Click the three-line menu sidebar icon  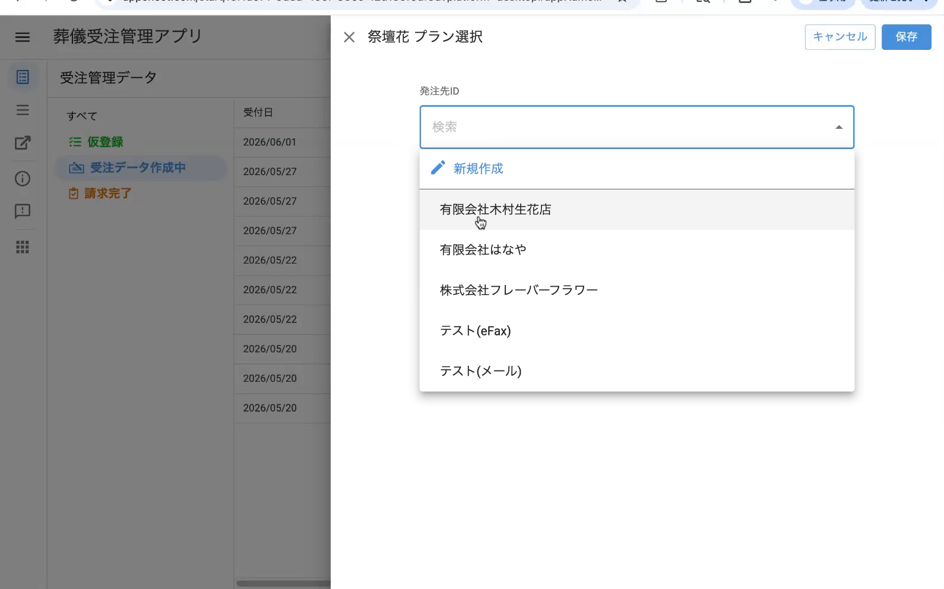click(23, 110)
